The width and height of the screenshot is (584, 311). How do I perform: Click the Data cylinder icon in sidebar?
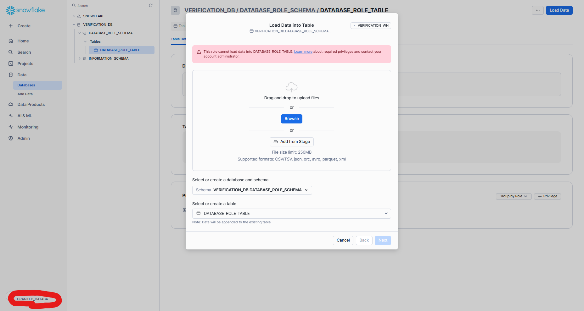tap(11, 75)
